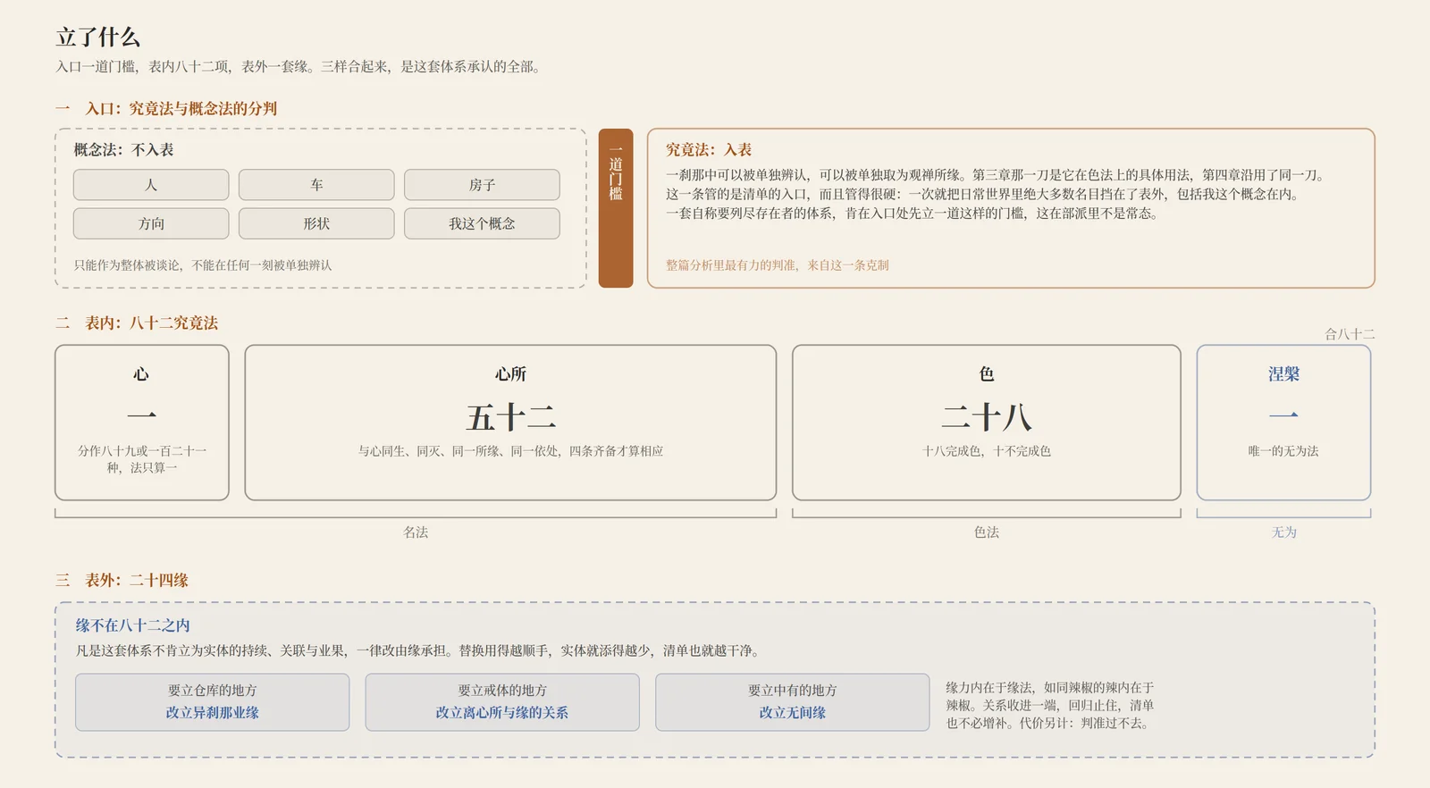Click the label 究竟法：入表
The width and height of the screenshot is (1430, 788).
[x=709, y=149]
